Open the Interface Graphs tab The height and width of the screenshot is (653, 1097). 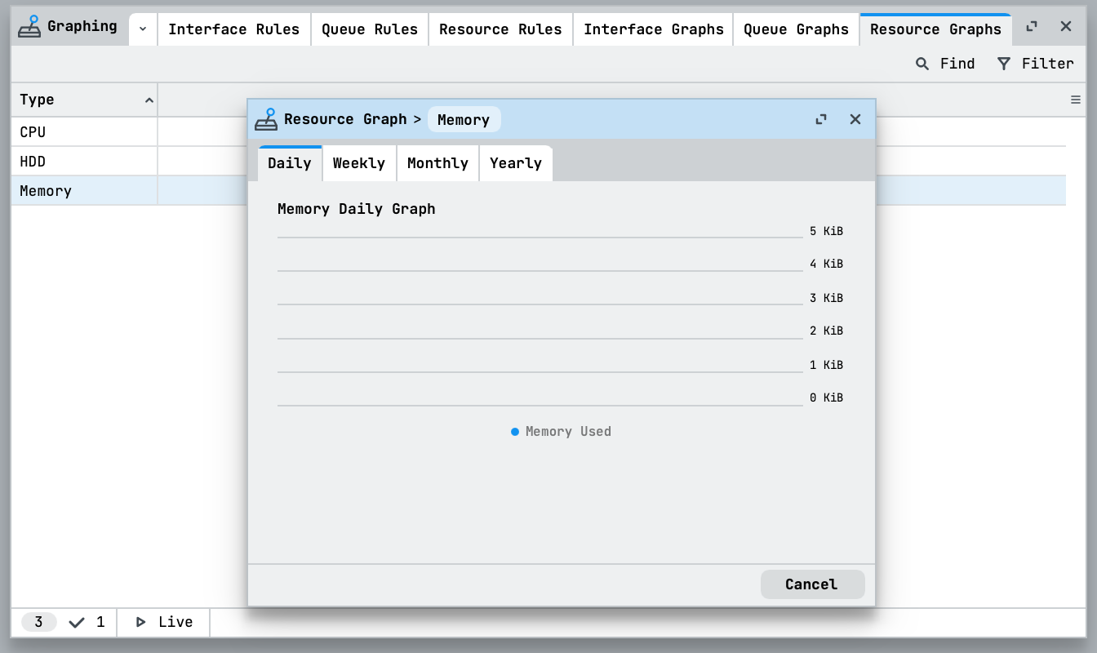[654, 29]
